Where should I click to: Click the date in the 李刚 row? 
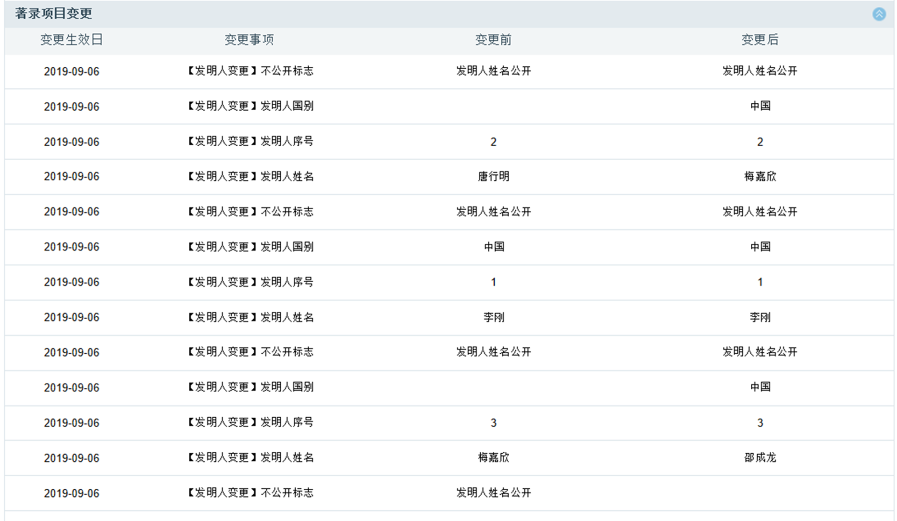point(71,317)
